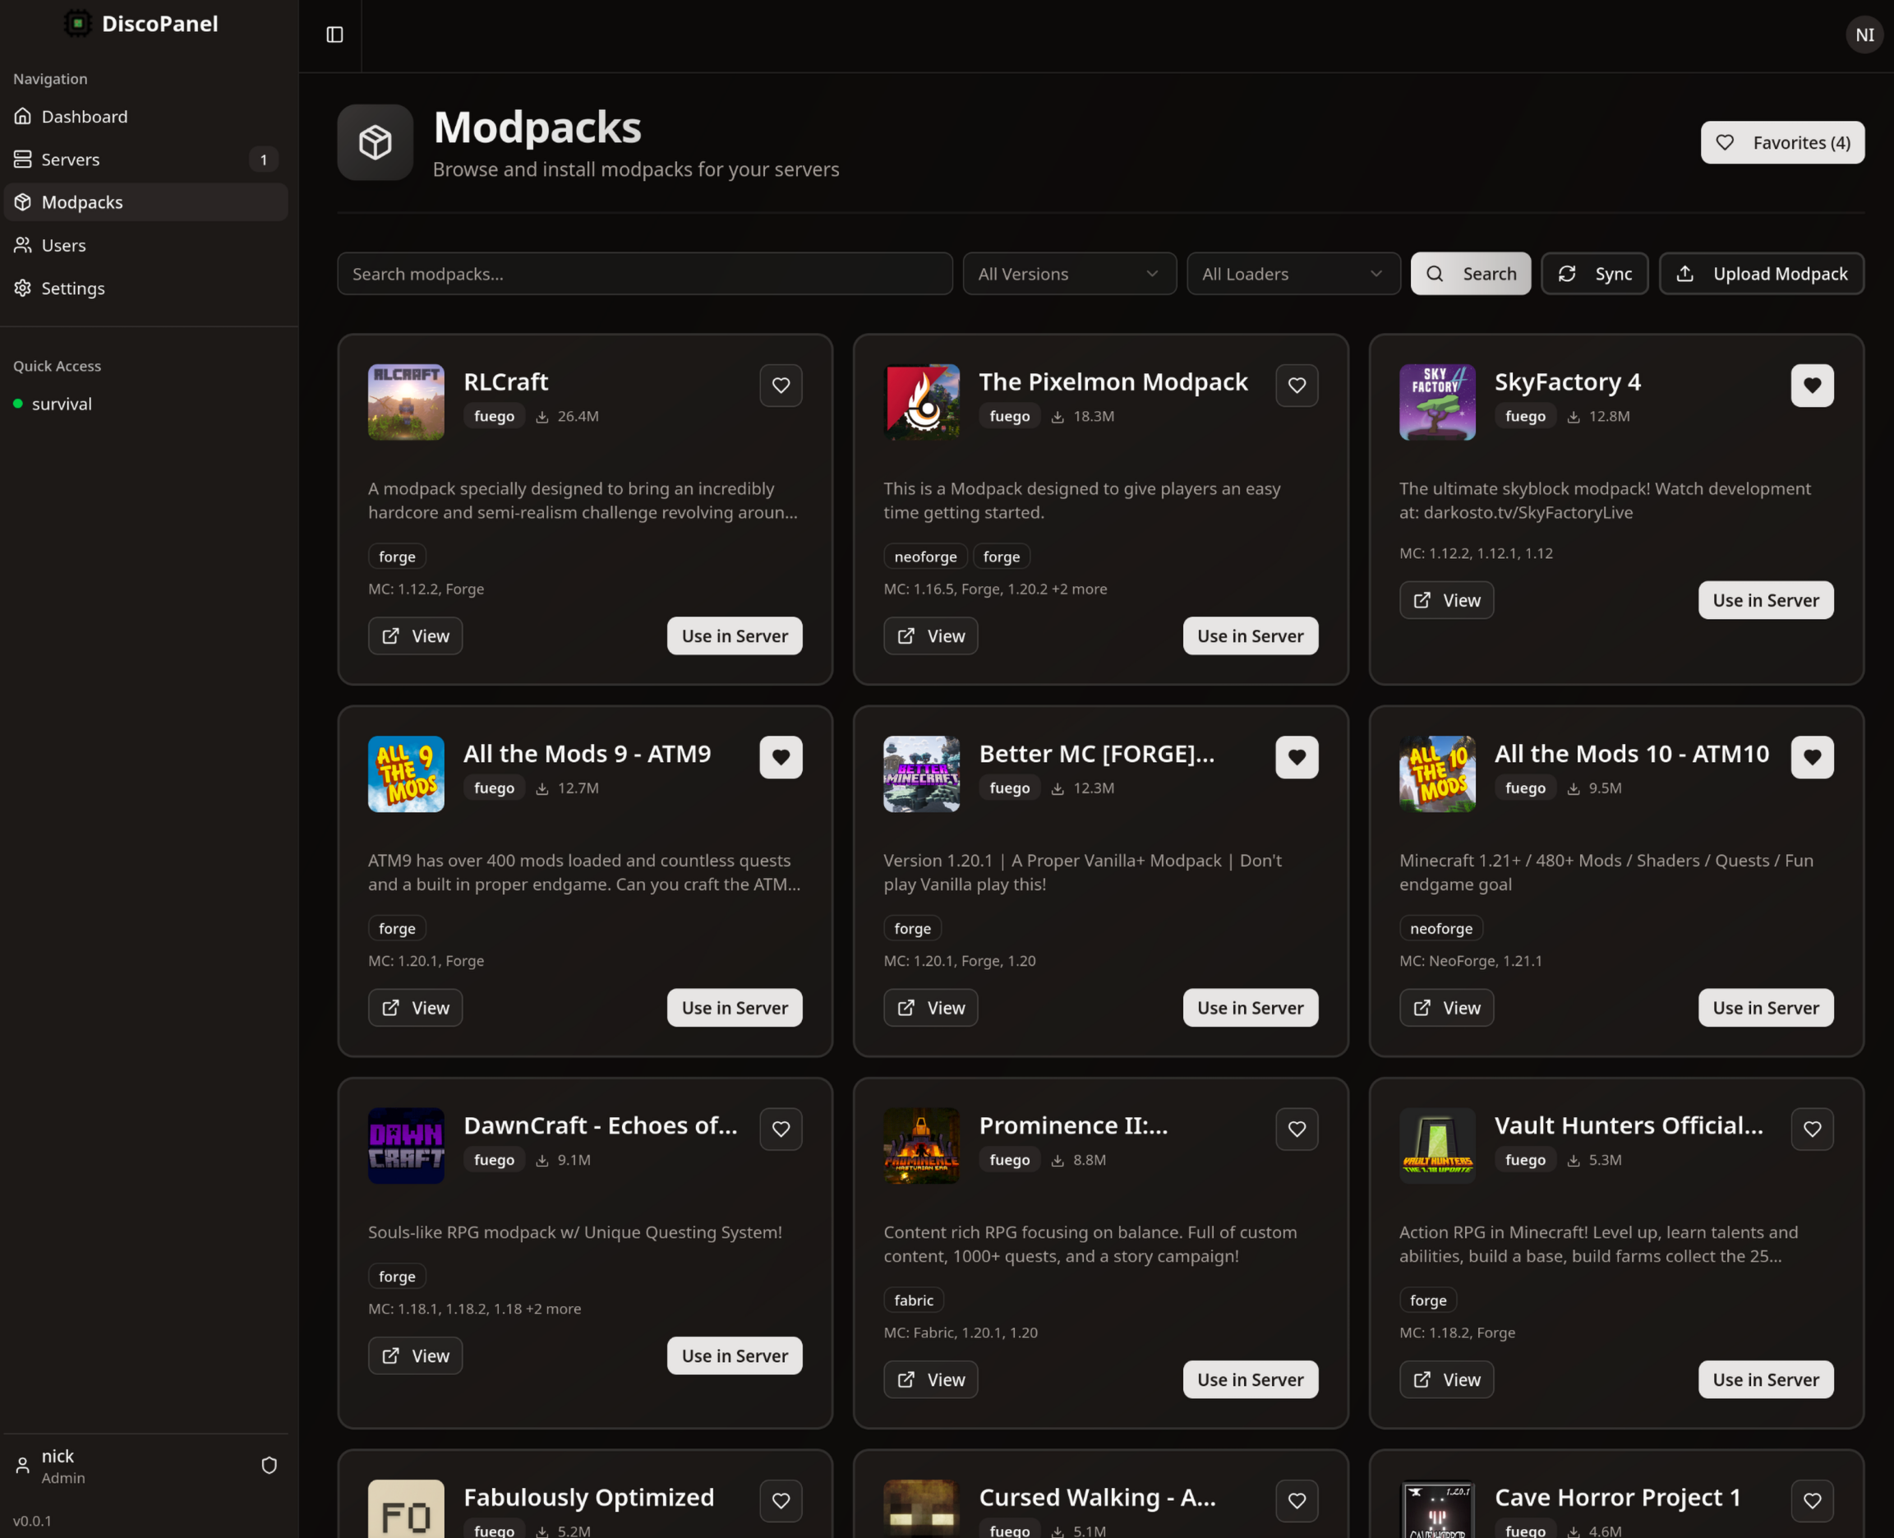
Task: Open survival server quick access
Action: point(146,404)
